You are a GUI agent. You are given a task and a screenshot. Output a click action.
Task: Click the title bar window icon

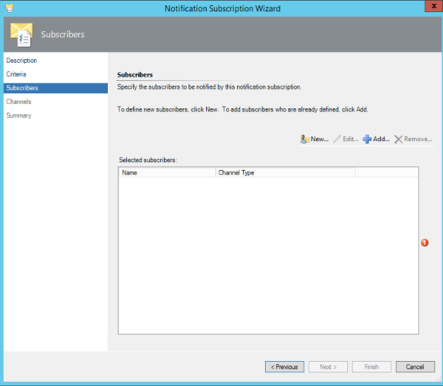pyautogui.click(x=9, y=8)
